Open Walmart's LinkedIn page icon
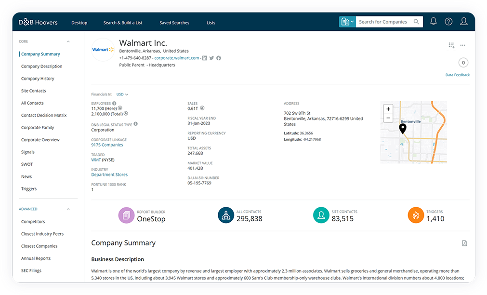The height and width of the screenshot is (295, 487). click(x=205, y=58)
